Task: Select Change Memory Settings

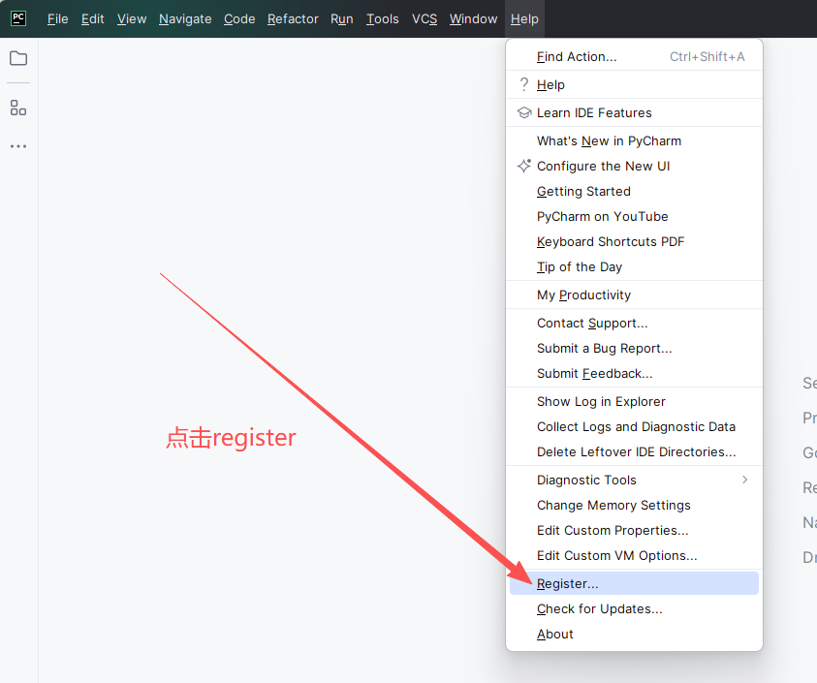Action: click(634, 505)
